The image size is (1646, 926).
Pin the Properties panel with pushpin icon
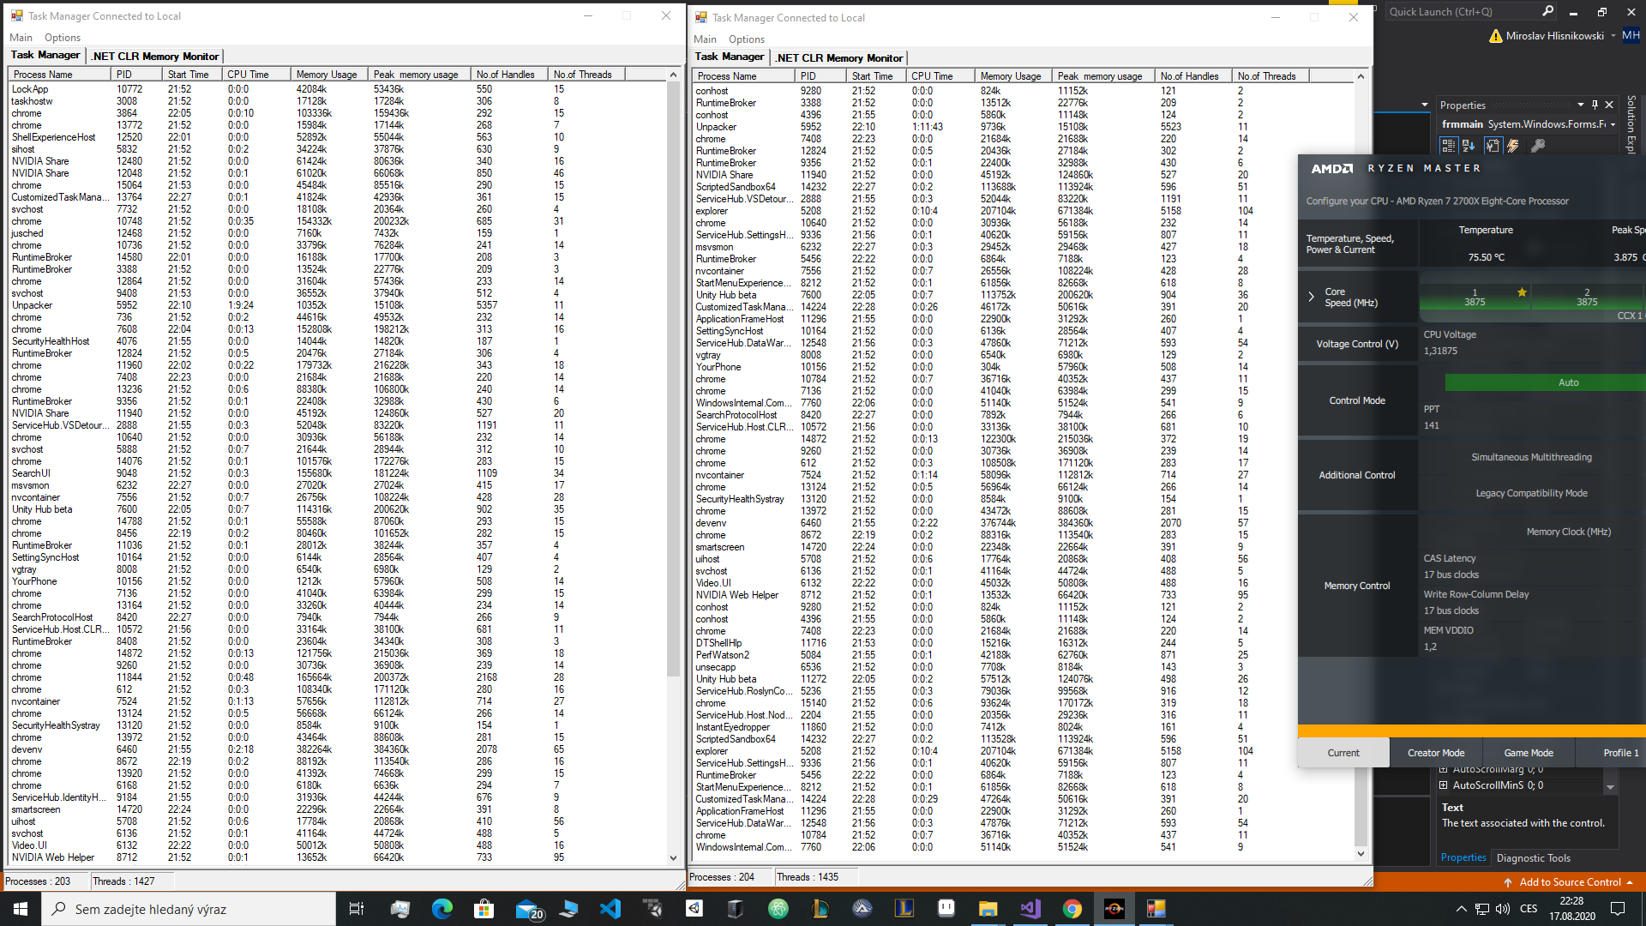(x=1595, y=105)
